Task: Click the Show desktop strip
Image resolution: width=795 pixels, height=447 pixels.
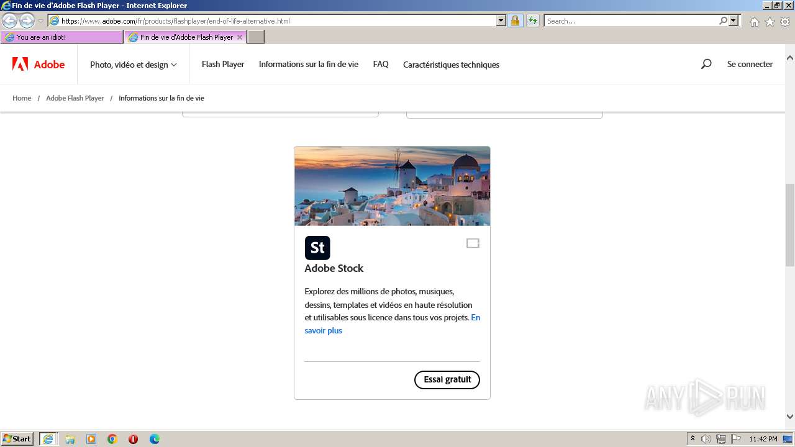Action: (x=789, y=439)
